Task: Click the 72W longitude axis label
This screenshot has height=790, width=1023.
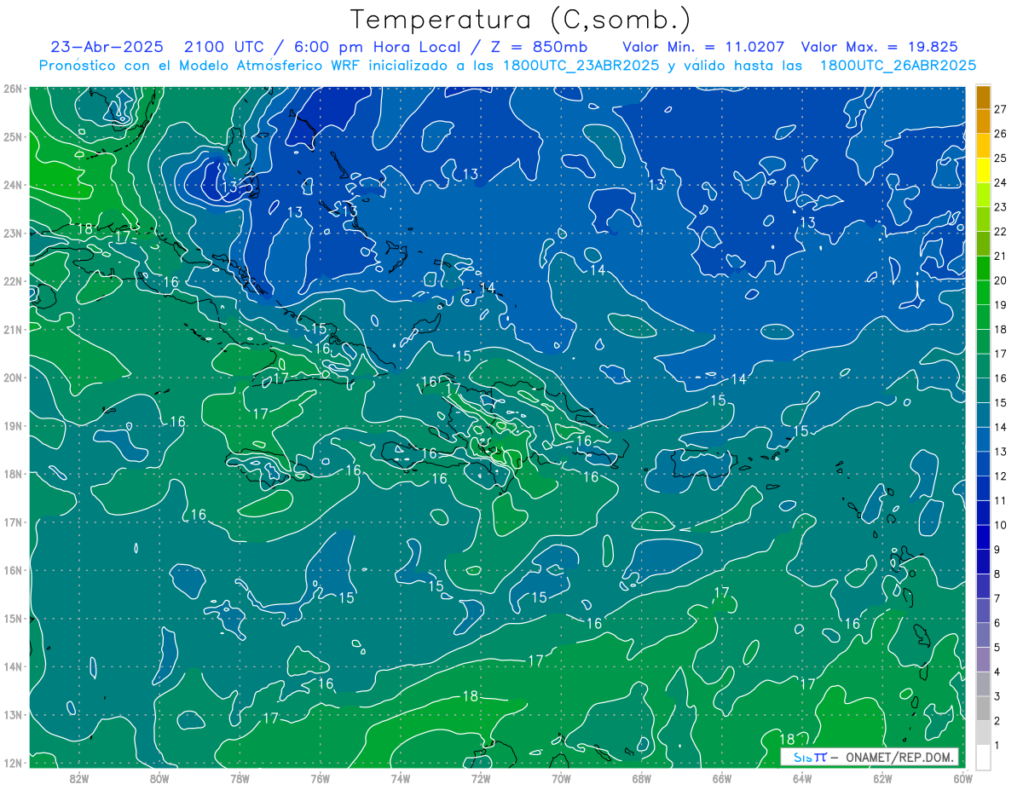Action: [x=481, y=779]
